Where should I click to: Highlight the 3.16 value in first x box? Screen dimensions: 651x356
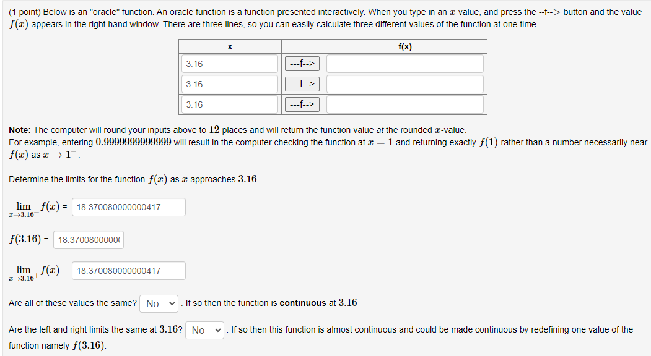(229, 63)
